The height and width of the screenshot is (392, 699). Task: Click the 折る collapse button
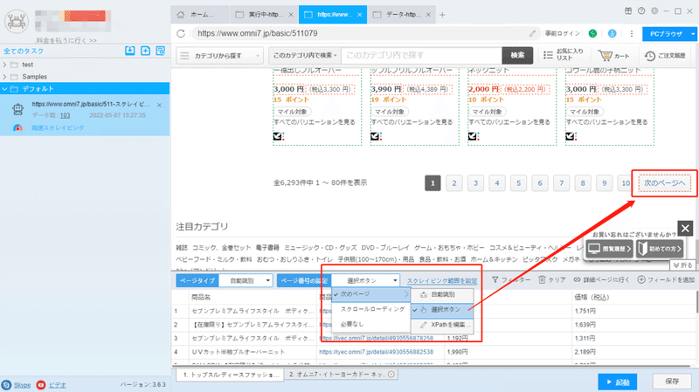point(683,265)
